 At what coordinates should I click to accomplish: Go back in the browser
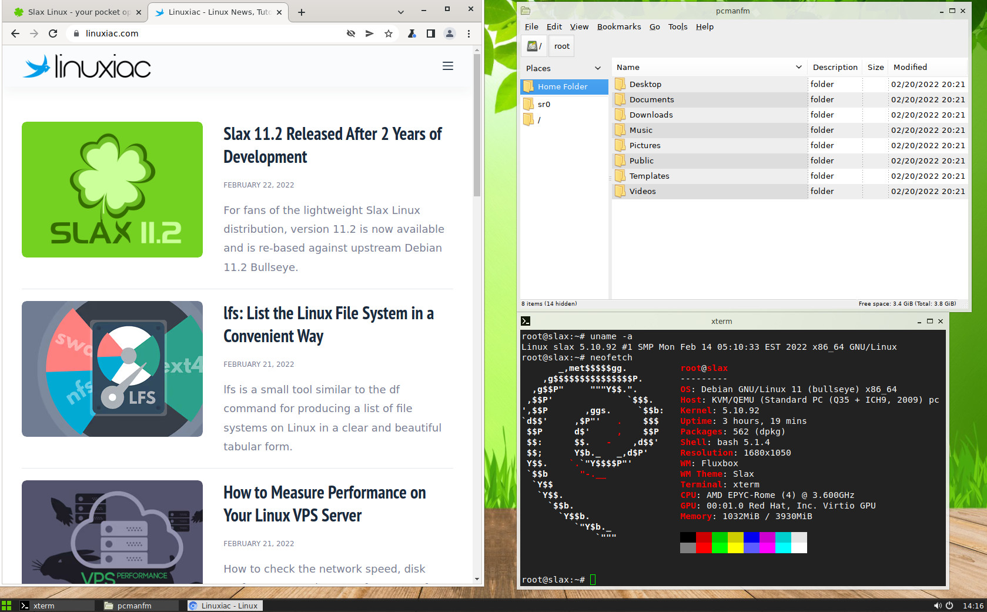[15, 34]
